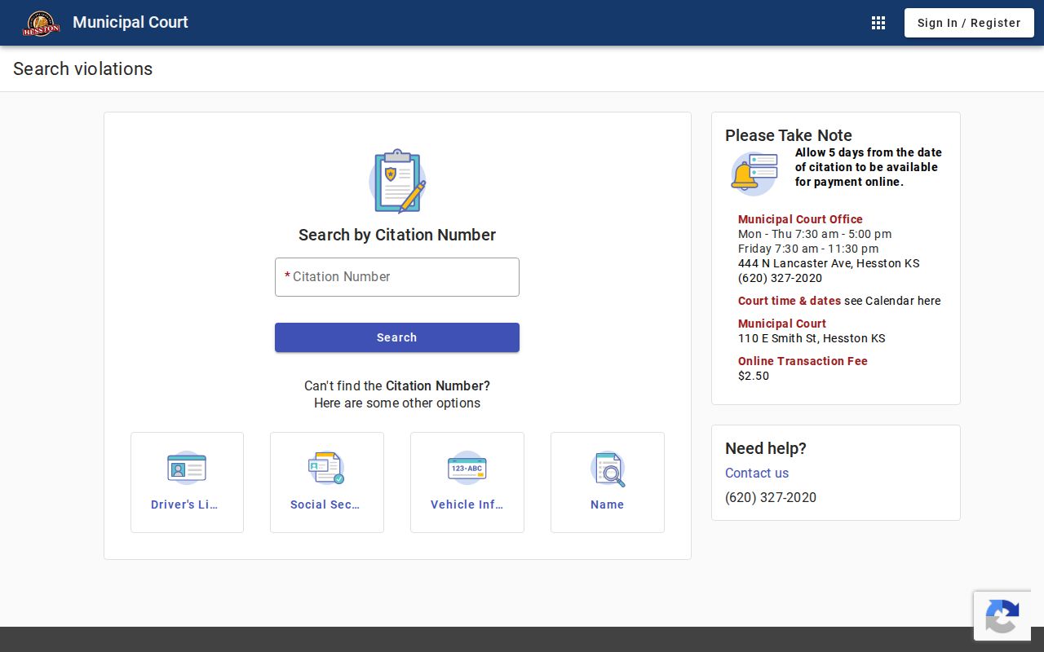Select the Social Security documents icon
1044x652 pixels.
point(326,469)
